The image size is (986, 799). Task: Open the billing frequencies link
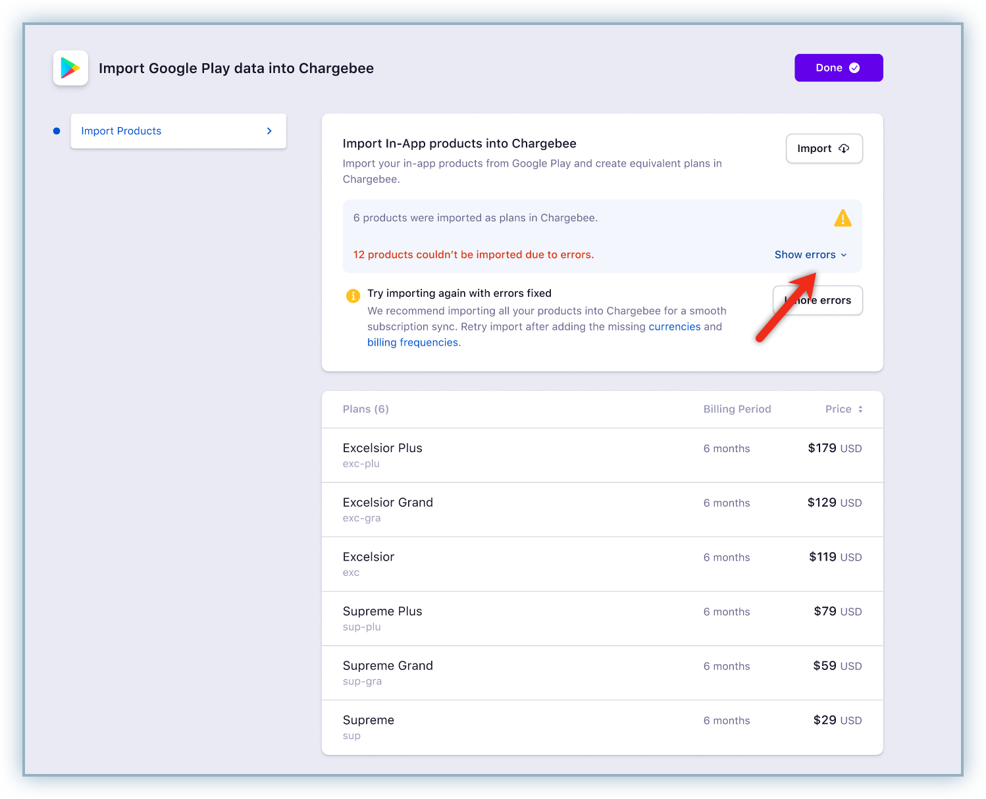coord(413,342)
